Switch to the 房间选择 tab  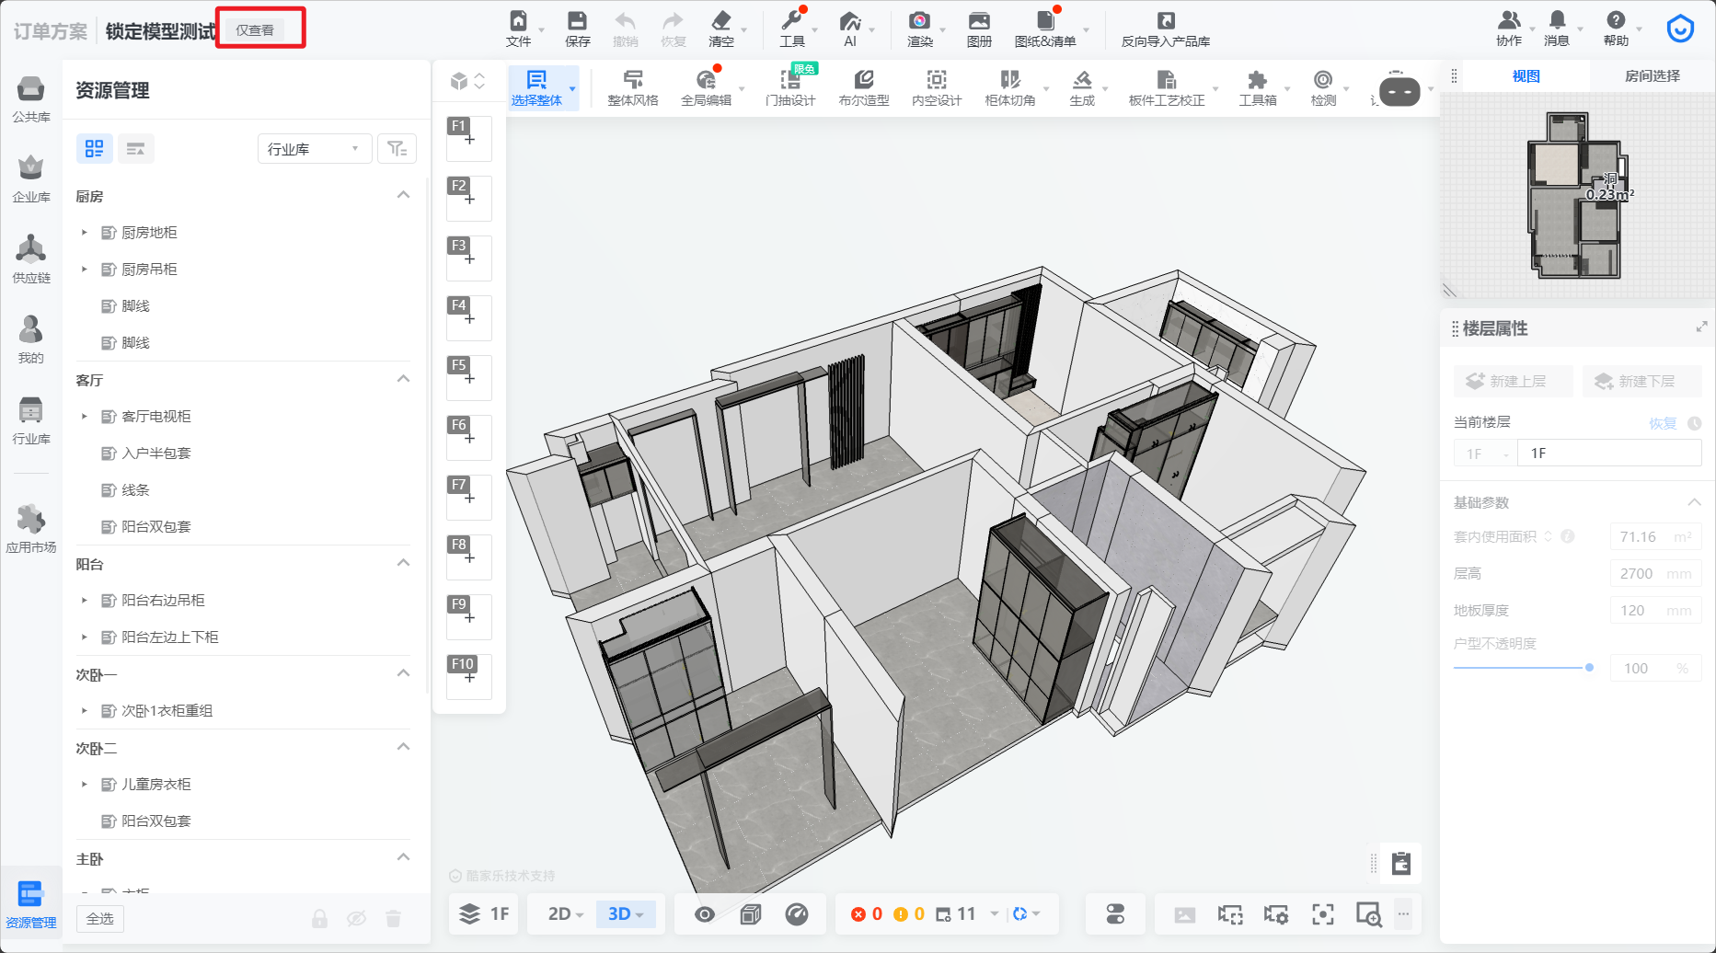(x=1652, y=76)
